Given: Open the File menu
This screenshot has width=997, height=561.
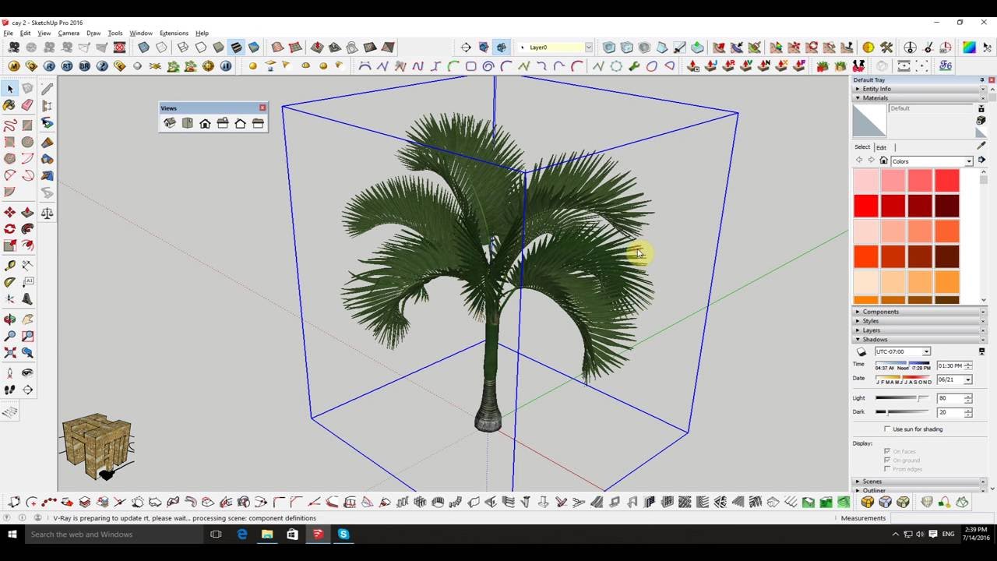Looking at the screenshot, I should (x=8, y=34).
